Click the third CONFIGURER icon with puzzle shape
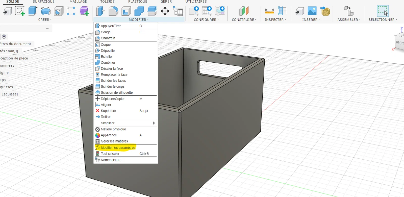Viewport: 404px width, 197px height. (x=220, y=11)
